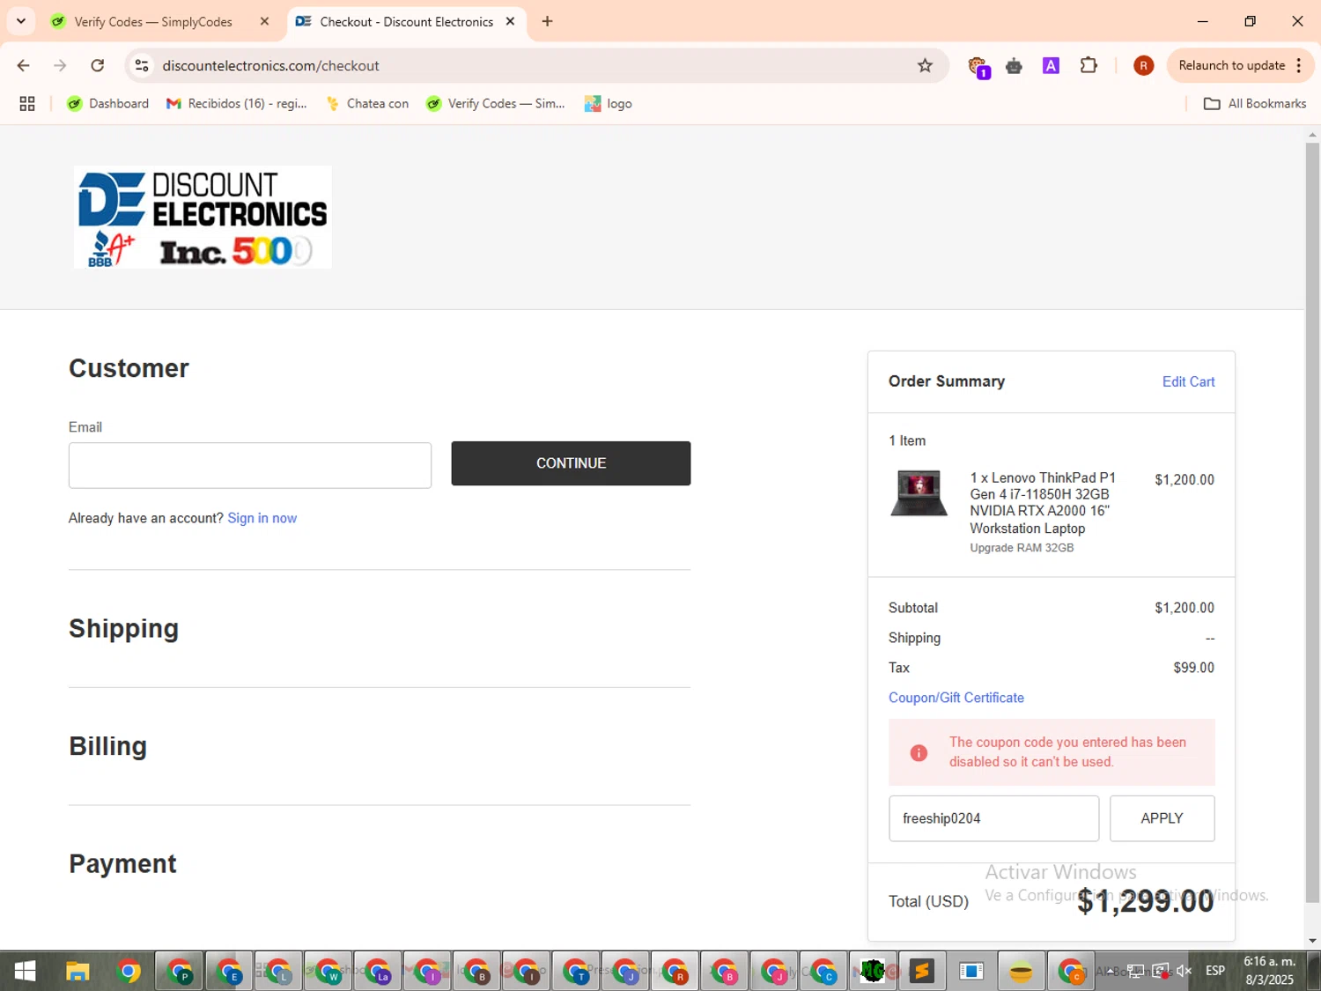
Task: Go back to the previous page
Action: 24,65
